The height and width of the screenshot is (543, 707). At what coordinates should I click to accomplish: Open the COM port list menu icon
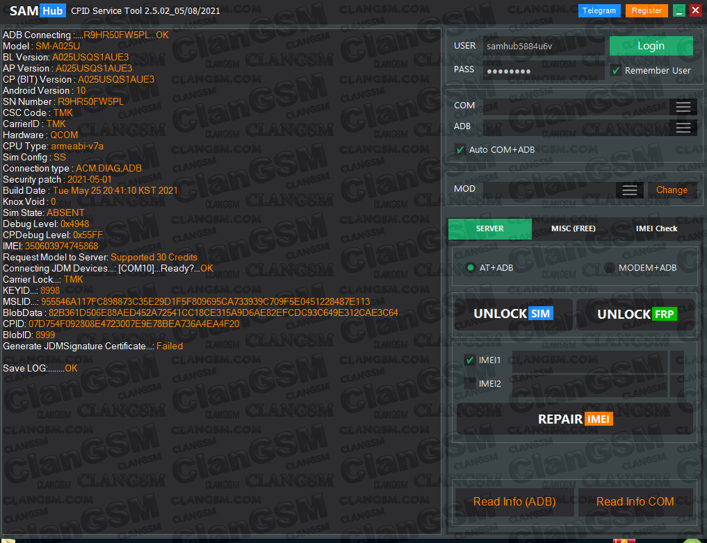click(683, 107)
